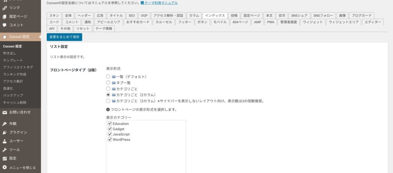The image size is (393, 173).
Task: Click the preview image icon beside カテゴリごと
Action: (x=114, y=89)
